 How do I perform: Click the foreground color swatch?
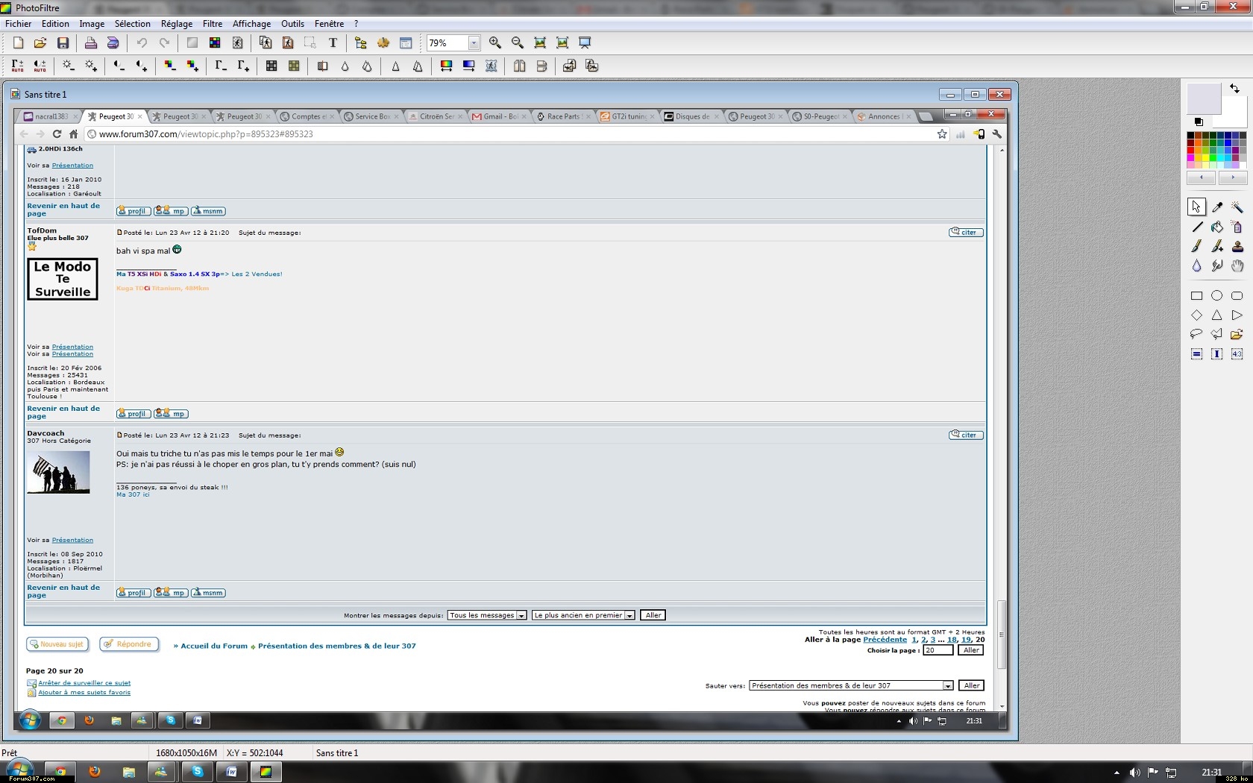[1203, 98]
